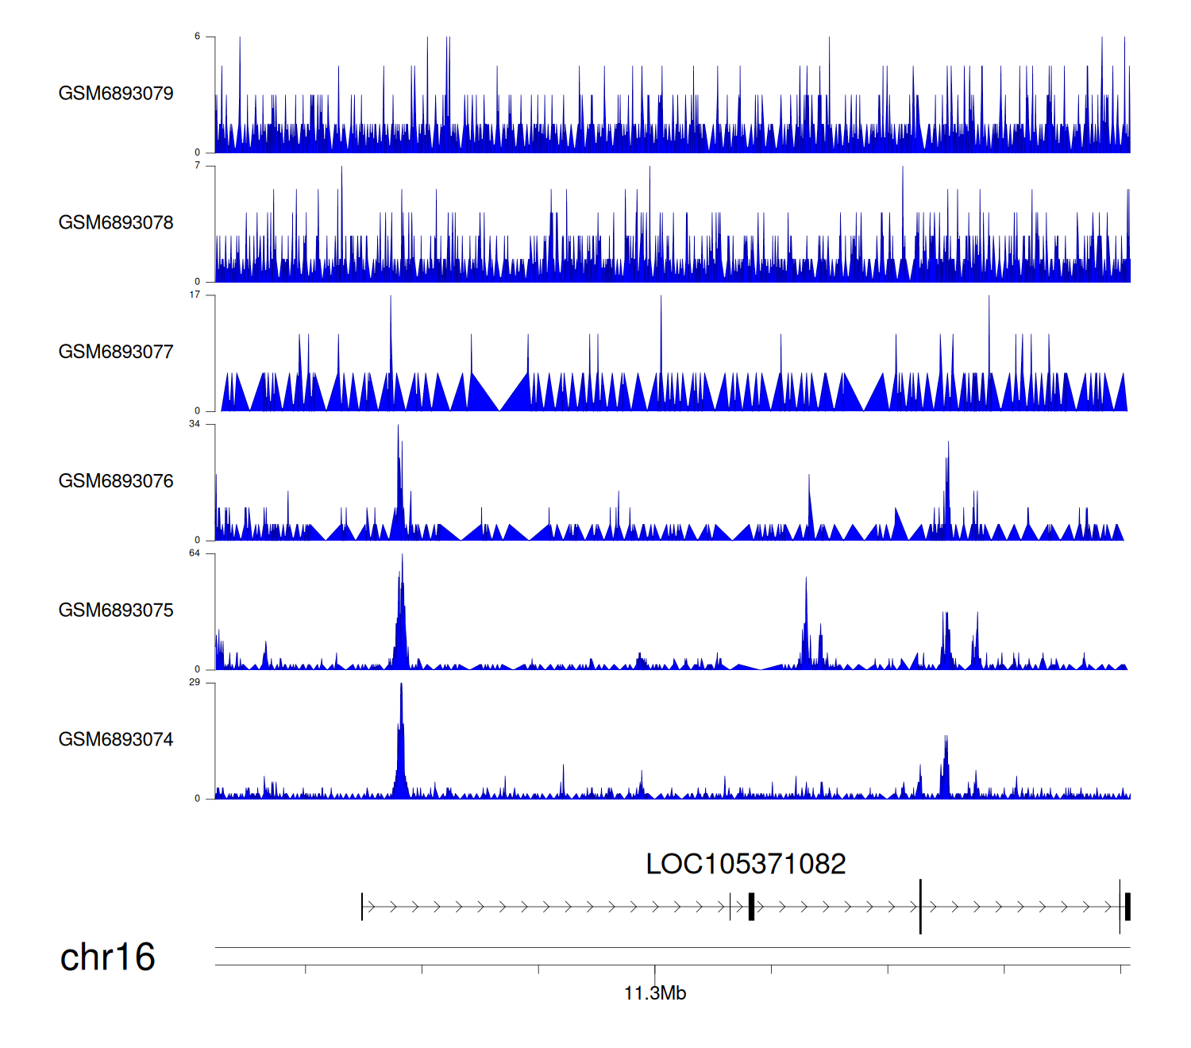Click the axis tick mark above 11.3Mb
Viewport: 1191px width, 1048px height.
click(x=655, y=970)
